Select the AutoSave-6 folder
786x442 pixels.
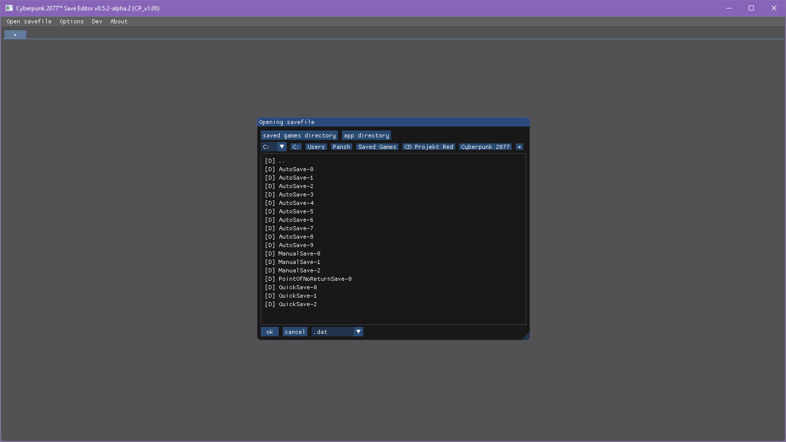tap(393, 220)
